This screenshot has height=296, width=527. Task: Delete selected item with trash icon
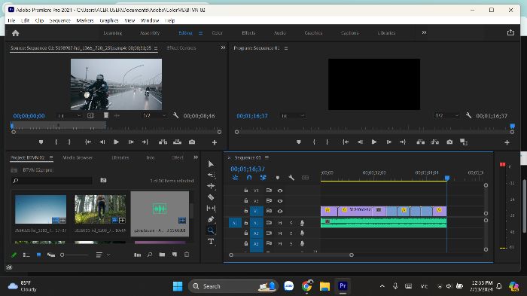click(x=187, y=255)
